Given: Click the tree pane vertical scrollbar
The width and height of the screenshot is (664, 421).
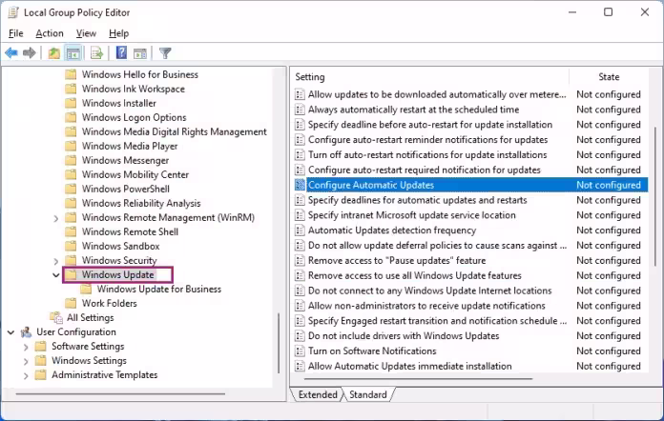Looking at the screenshot, I should coord(279,343).
